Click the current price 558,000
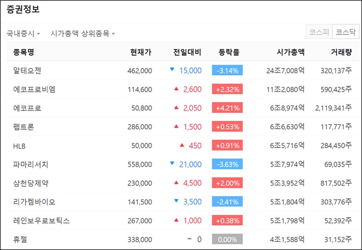The image size is (362, 250). point(140,165)
